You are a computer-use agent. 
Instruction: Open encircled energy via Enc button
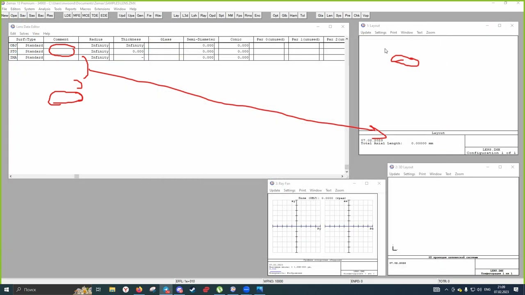click(258, 16)
